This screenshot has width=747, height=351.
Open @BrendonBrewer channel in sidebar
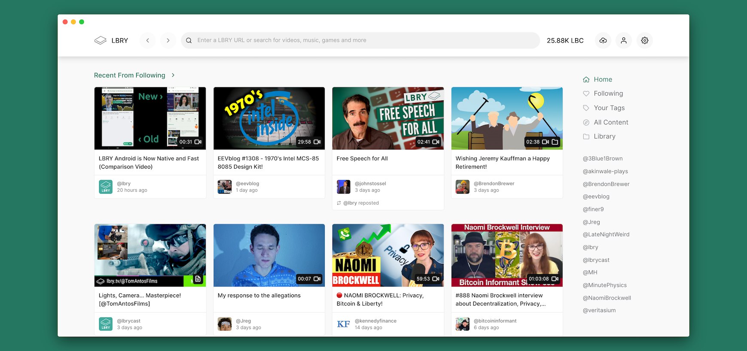pos(606,184)
